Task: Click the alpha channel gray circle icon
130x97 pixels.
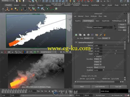Action: point(27,52)
